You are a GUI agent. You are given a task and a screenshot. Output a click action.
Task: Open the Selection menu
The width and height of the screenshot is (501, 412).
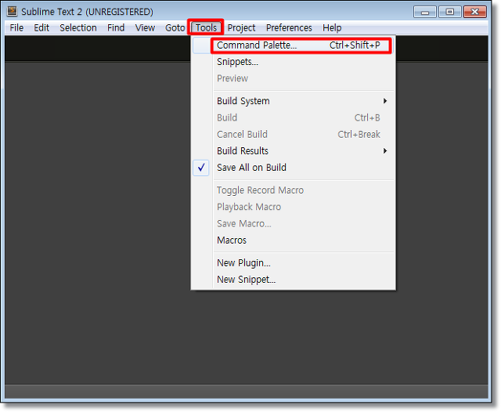(78, 28)
